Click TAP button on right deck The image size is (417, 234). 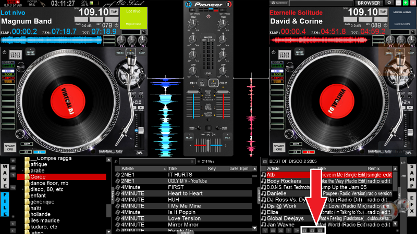[x=383, y=11]
